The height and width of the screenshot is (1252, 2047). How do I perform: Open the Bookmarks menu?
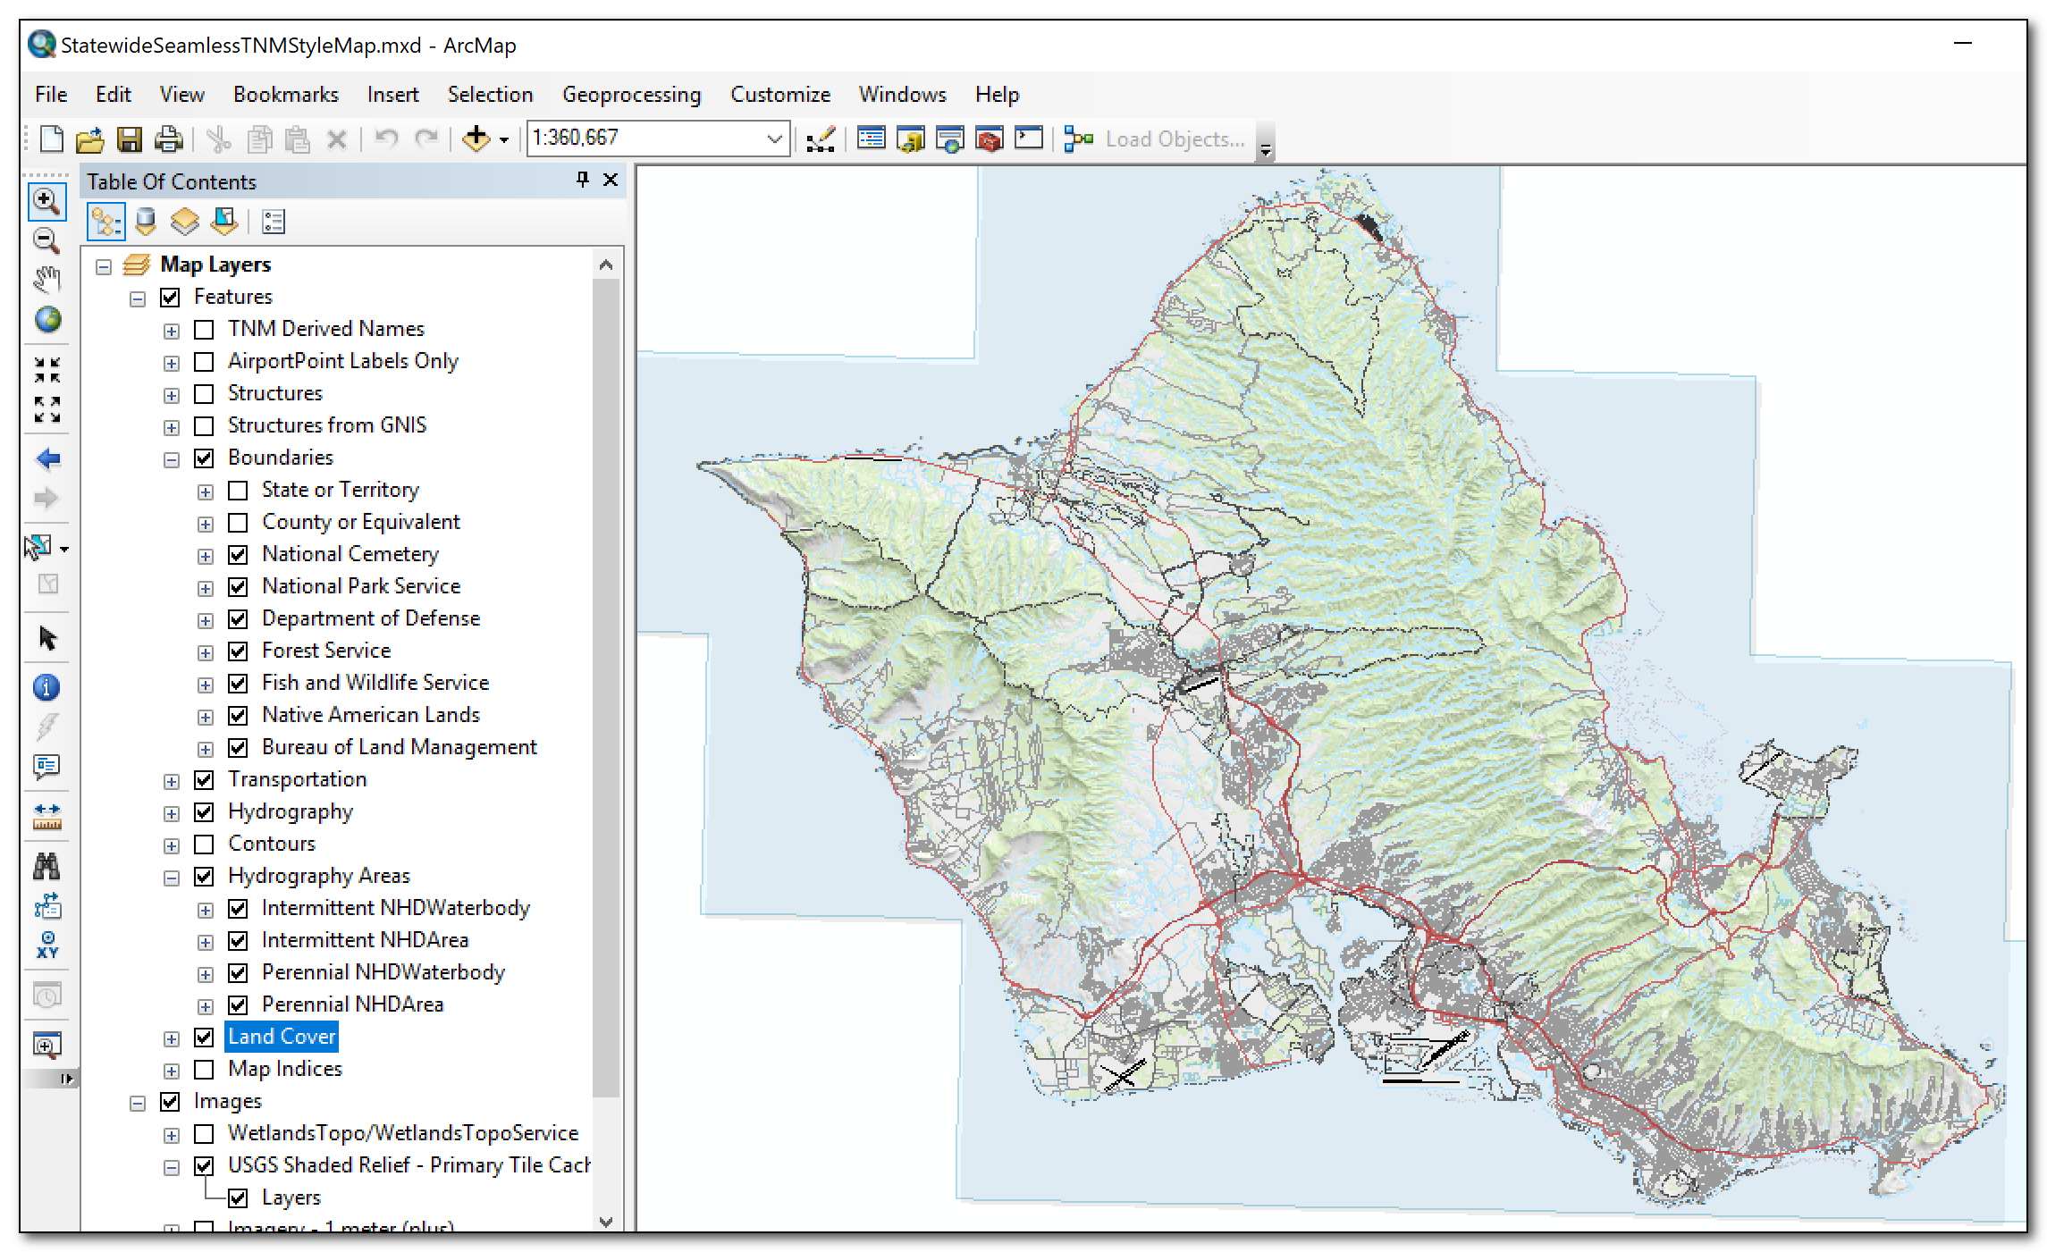(285, 95)
